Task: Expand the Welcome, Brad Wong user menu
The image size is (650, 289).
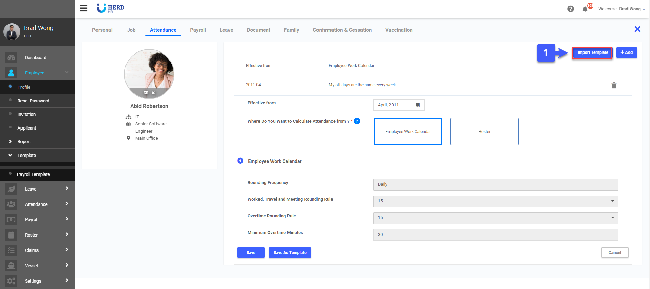Action: (621, 9)
